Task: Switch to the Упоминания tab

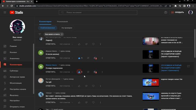Action: point(62,22)
